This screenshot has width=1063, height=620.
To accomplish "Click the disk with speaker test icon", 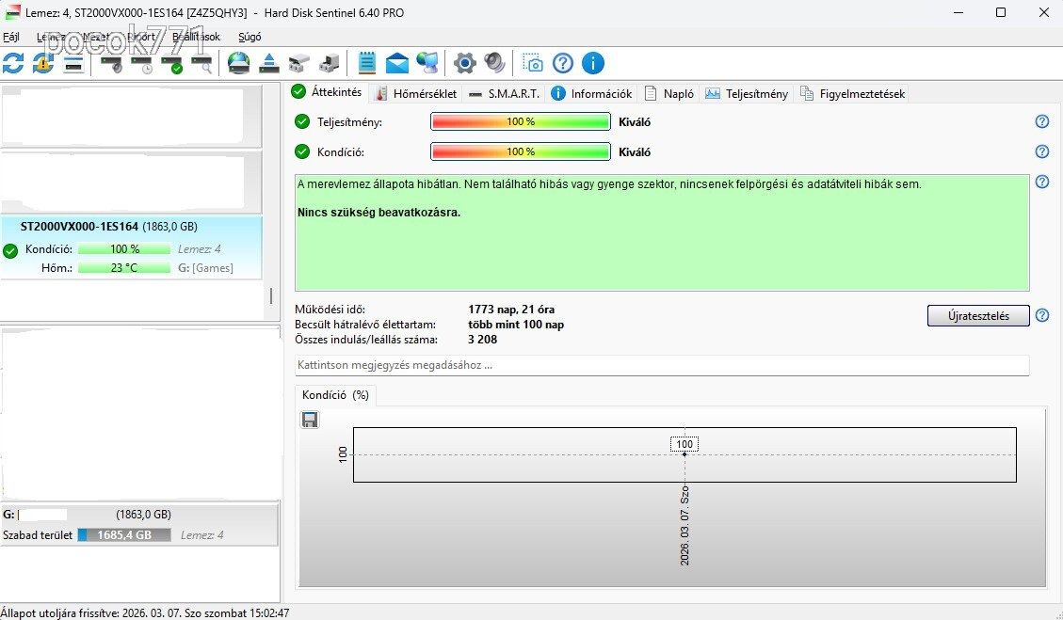I will 113,64.
